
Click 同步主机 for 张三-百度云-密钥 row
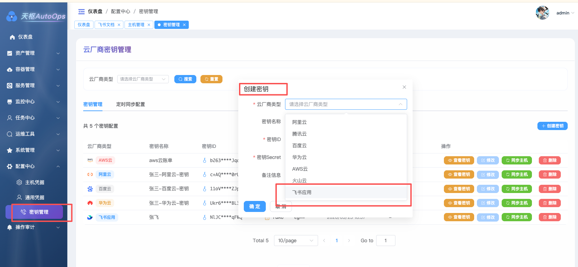[x=517, y=189]
